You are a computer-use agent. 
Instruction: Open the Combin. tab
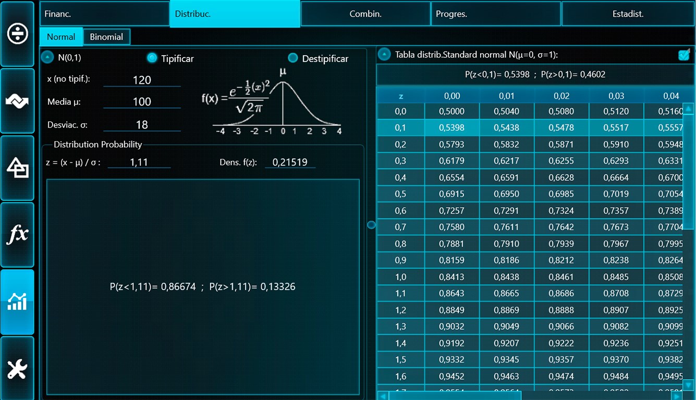(365, 14)
